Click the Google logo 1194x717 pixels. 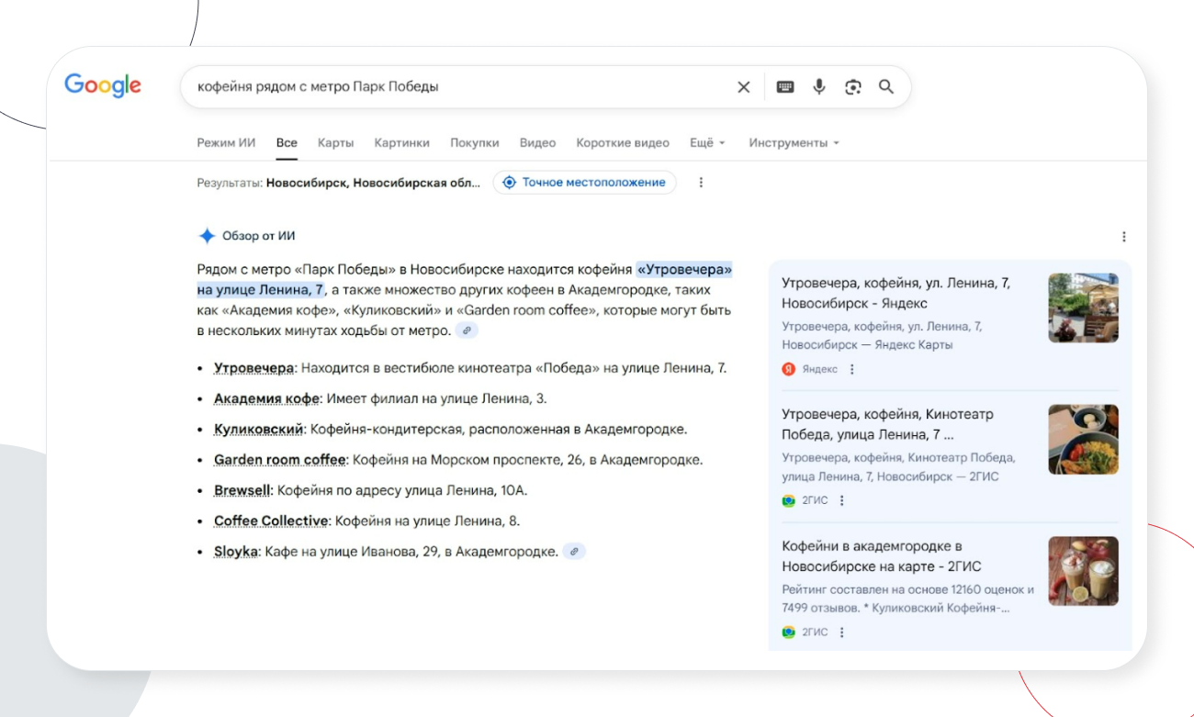point(103,85)
